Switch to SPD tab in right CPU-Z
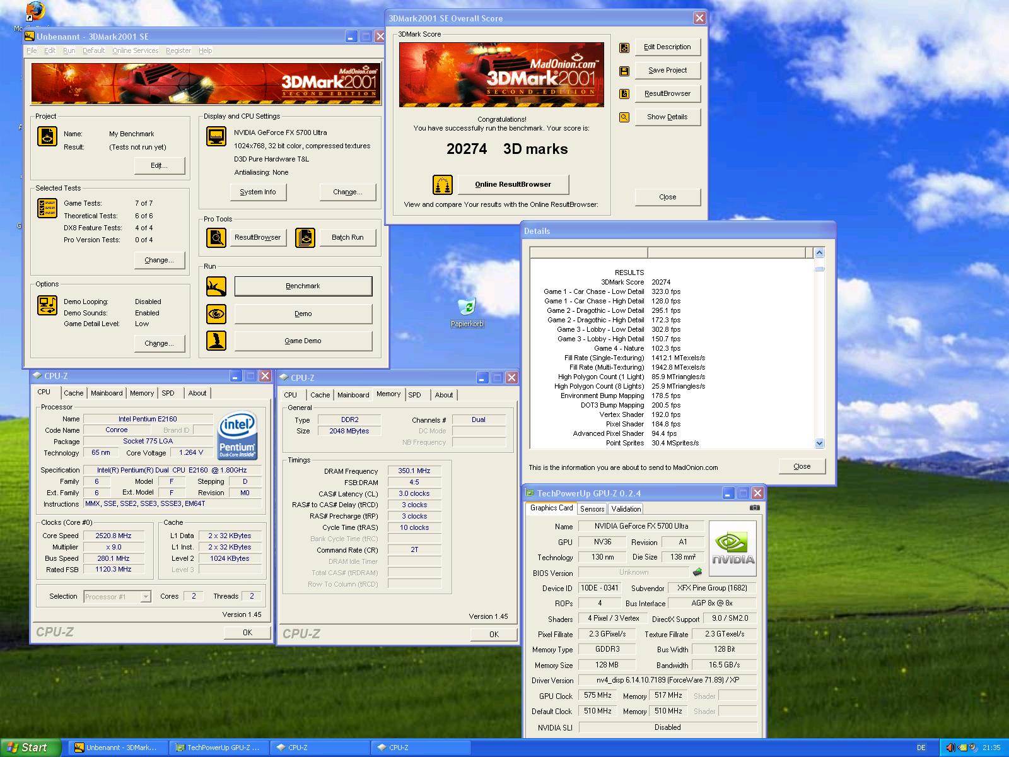Screen dimensions: 1009x757 click(x=414, y=395)
